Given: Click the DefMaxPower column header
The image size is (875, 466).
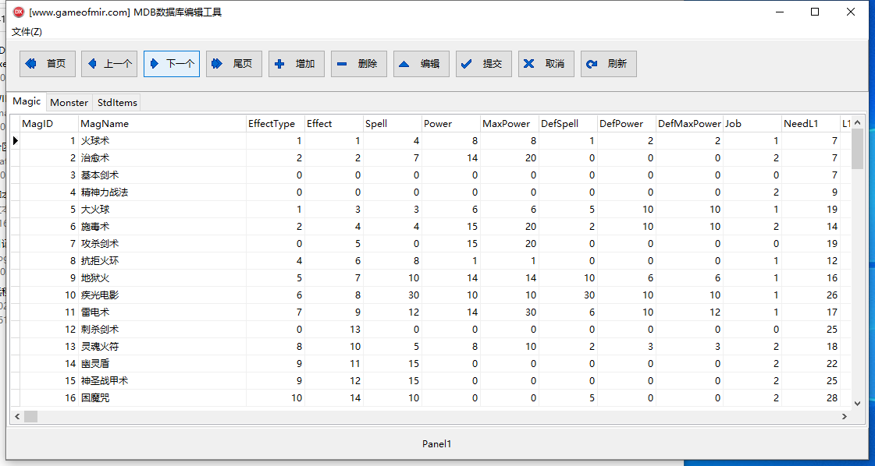Looking at the screenshot, I should [690, 124].
